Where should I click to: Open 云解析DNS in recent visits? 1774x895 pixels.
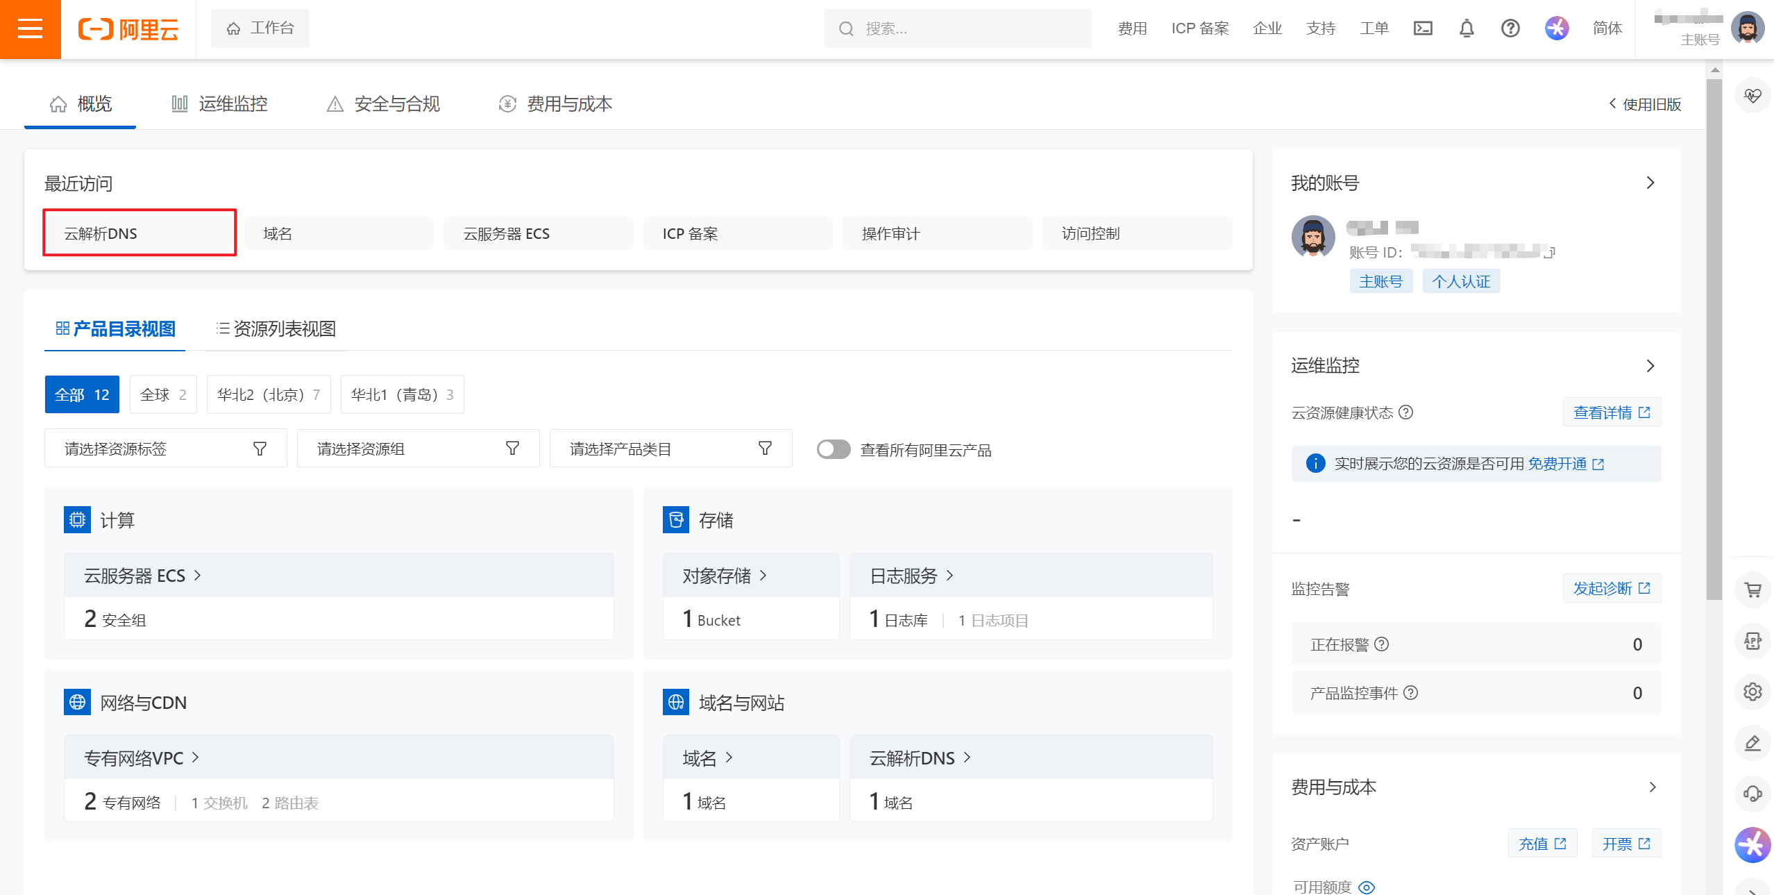coord(140,233)
